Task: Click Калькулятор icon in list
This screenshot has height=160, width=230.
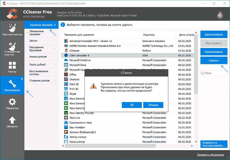Action: point(66,142)
